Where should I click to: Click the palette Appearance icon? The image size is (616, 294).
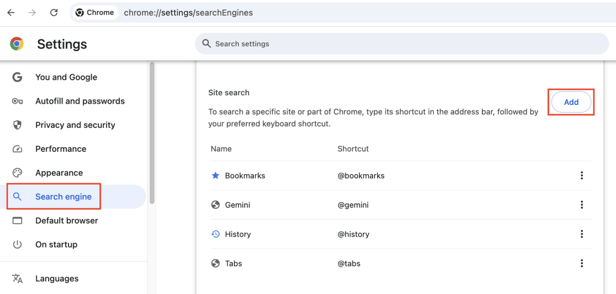pos(17,173)
